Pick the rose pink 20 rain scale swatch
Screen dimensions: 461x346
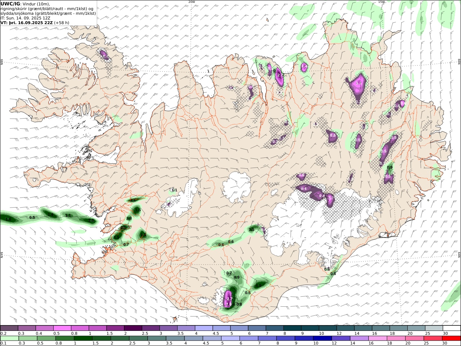point(415,338)
